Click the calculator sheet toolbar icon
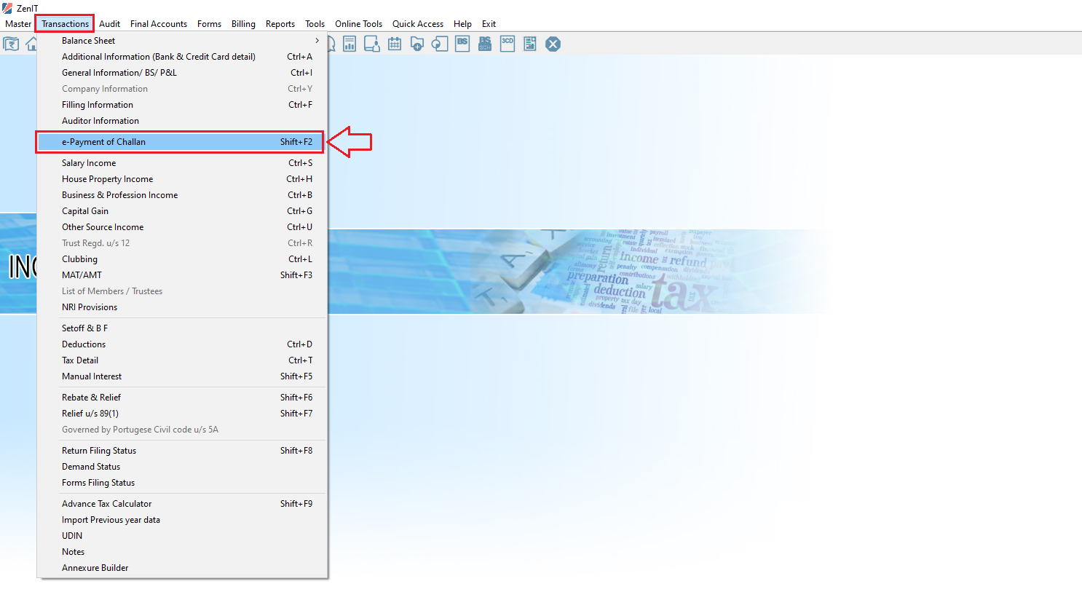The height and width of the screenshot is (616, 1082). point(530,44)
